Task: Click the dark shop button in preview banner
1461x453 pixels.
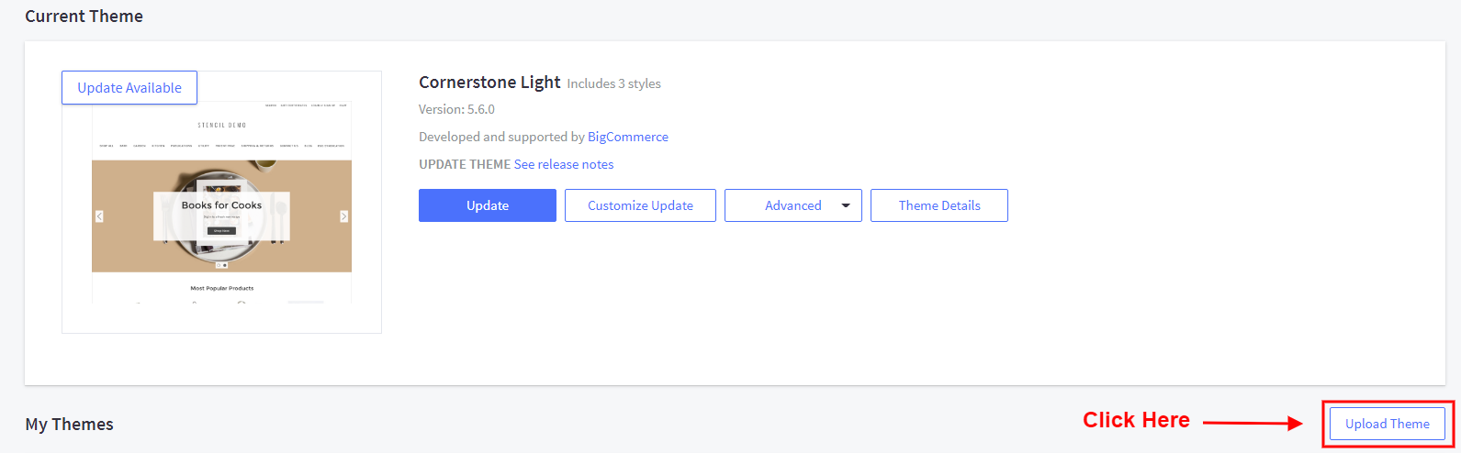Action: pos(221,230)
